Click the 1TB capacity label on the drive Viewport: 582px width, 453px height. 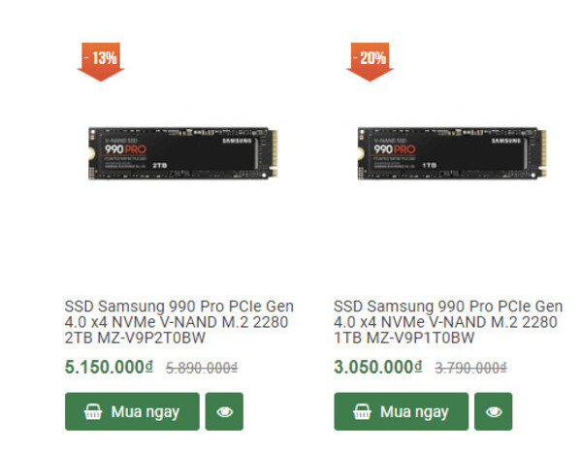tap(429, 166)
